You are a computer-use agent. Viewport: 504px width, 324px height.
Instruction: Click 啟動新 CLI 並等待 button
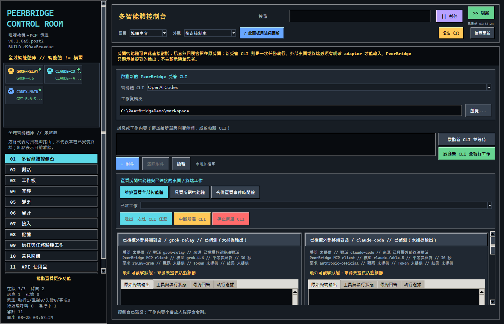(467, 139)
